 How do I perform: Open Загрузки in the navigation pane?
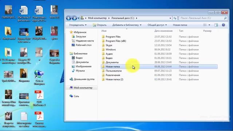[x=81, y=36]
